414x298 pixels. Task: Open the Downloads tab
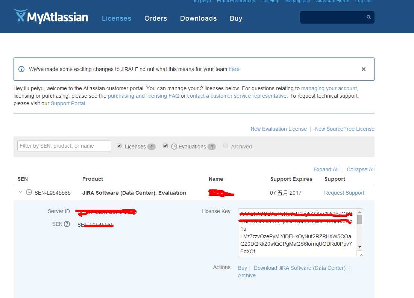[198, 18]
